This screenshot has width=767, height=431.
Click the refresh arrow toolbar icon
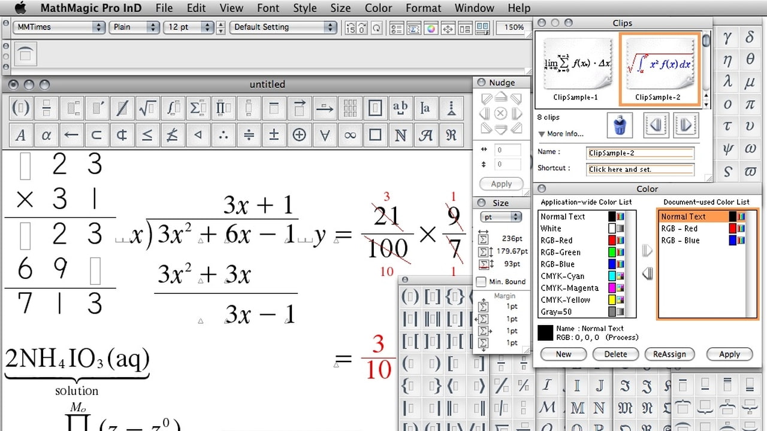coord(377,28)
